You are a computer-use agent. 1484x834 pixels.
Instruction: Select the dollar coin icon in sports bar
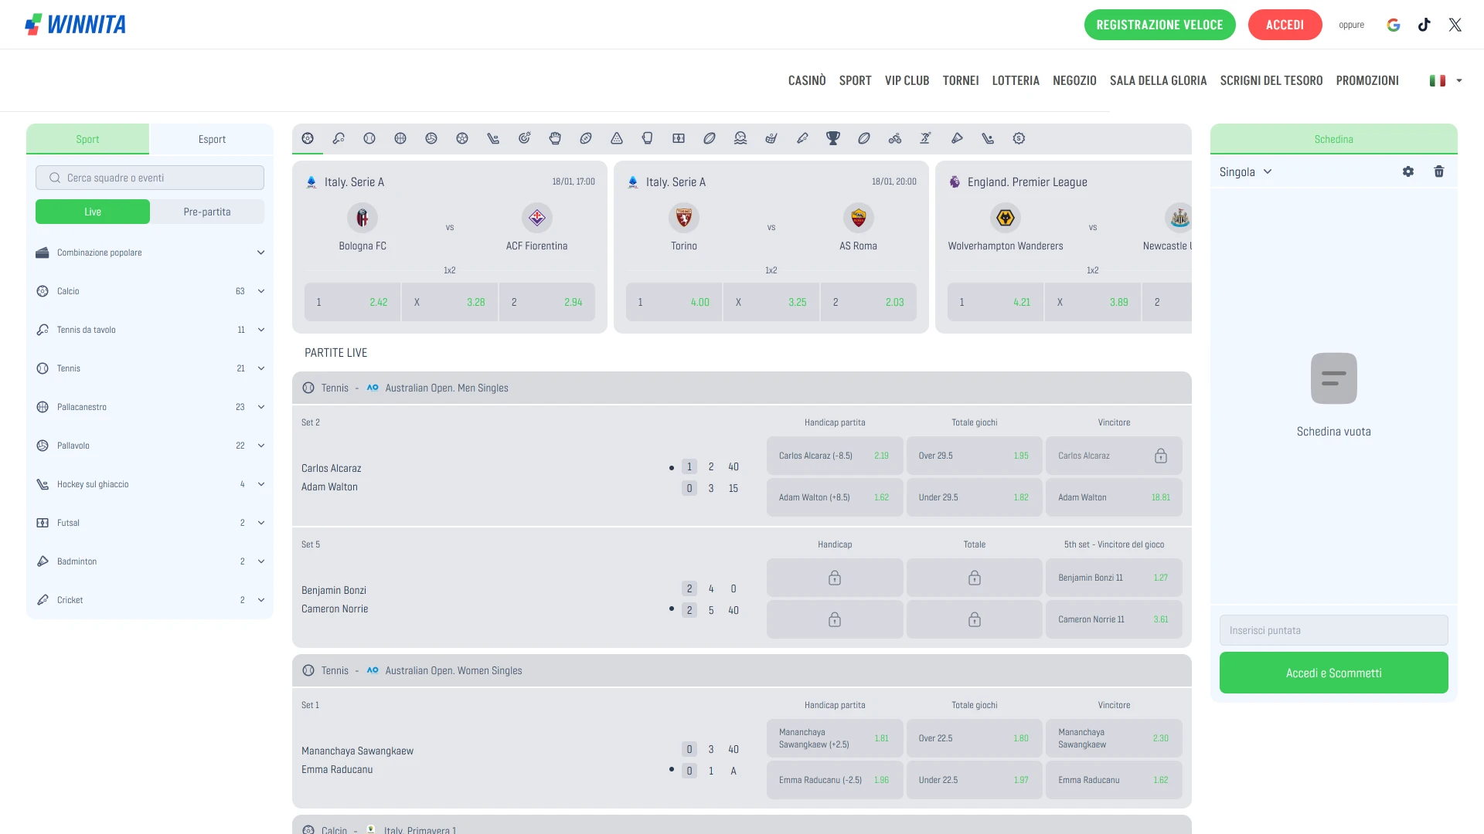coord(1019,138)
